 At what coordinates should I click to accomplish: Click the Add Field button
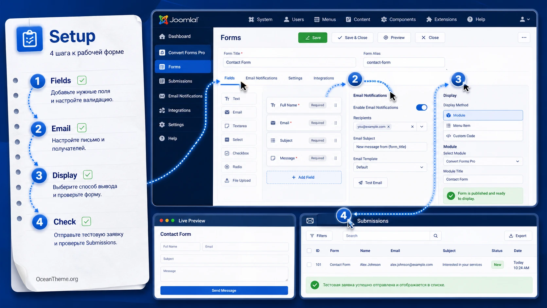click(x=304, y=177)
